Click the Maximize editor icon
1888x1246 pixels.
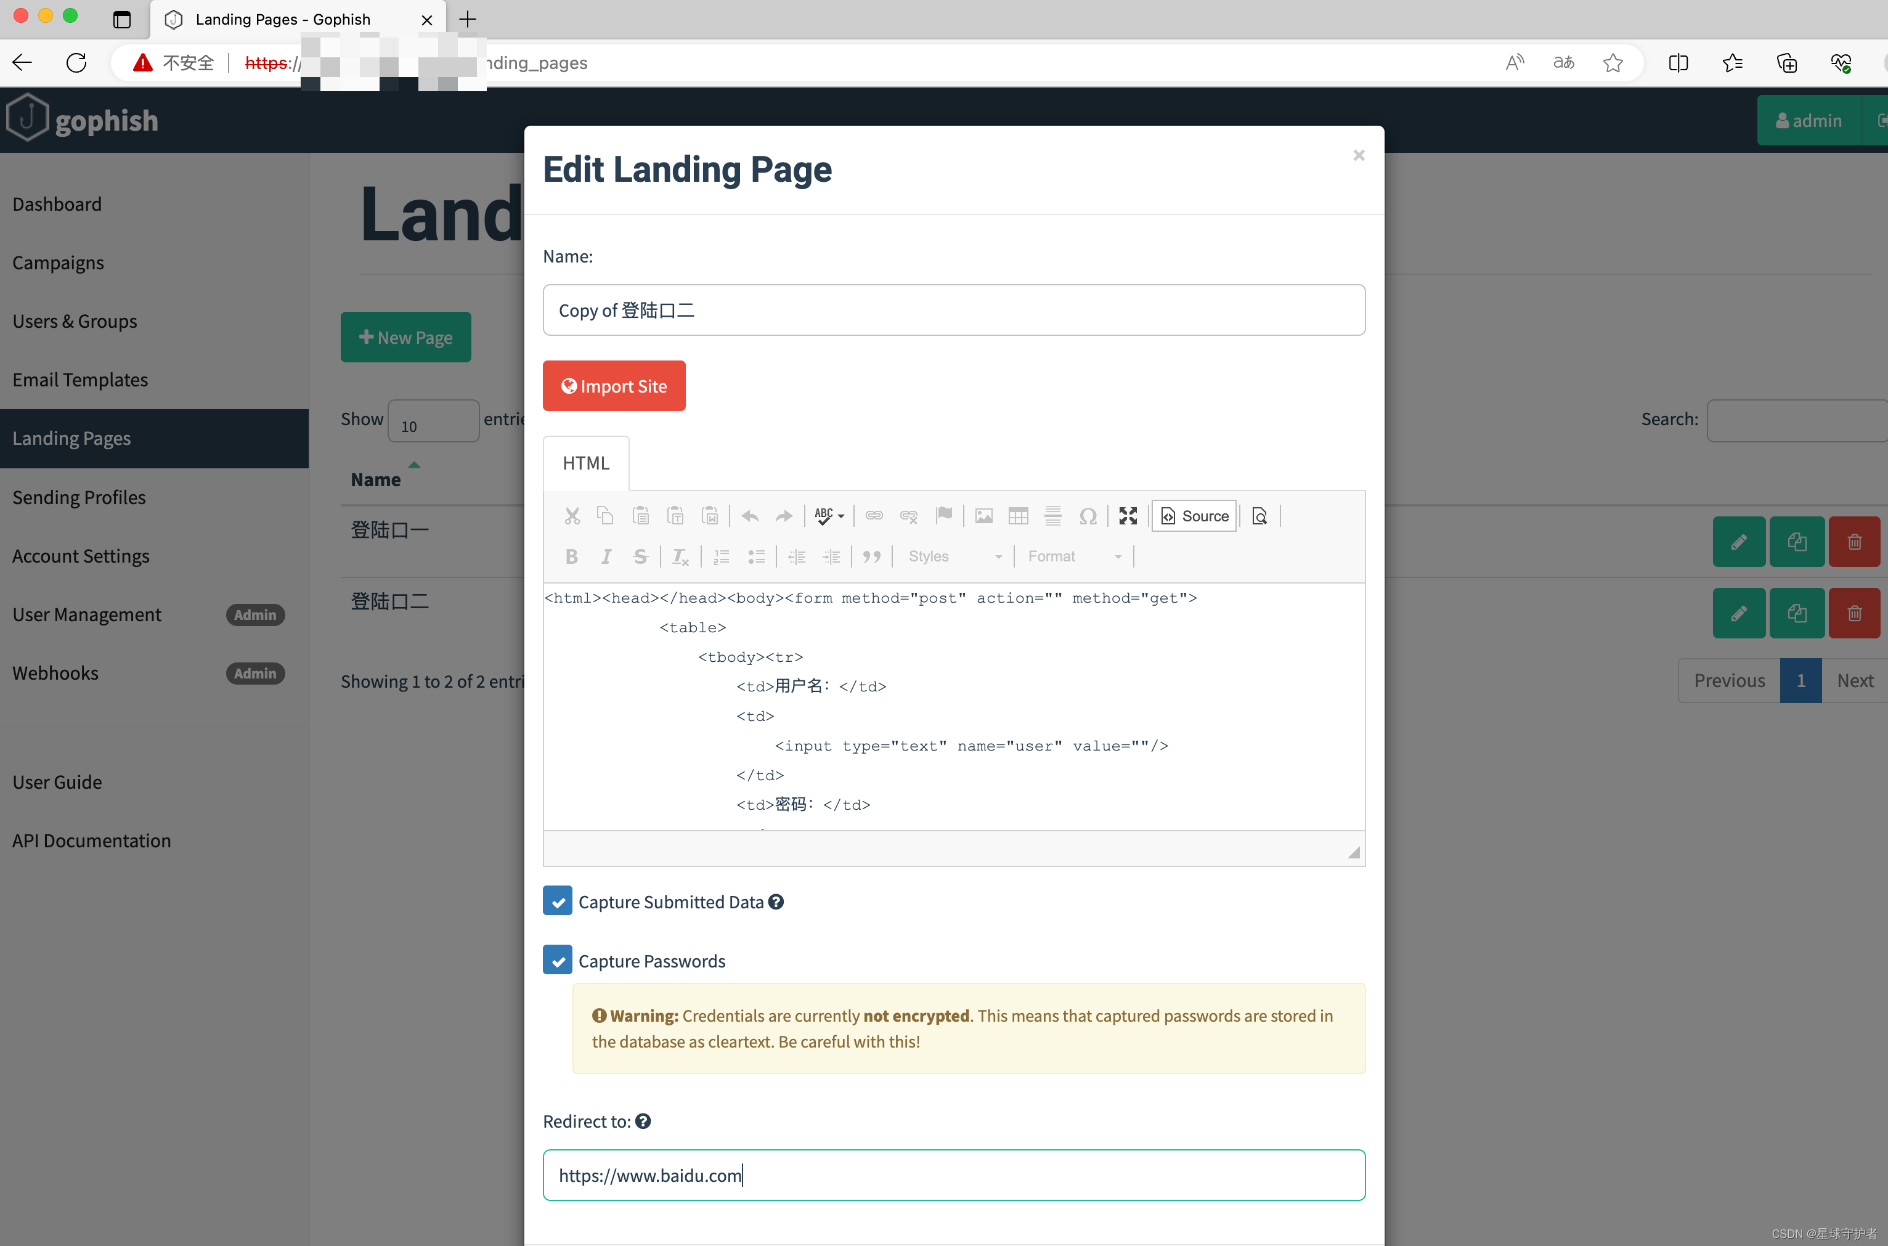(1128, 516)
